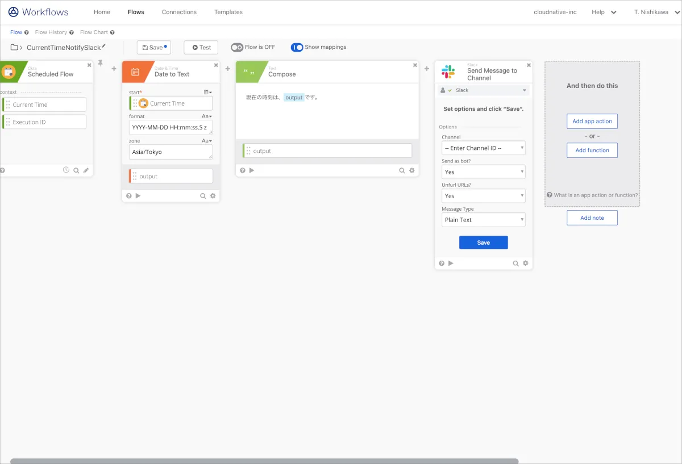Click the horizontal scrollbar at the bottom
This screenshot has height=464, width=682.
tap(264, 461)
